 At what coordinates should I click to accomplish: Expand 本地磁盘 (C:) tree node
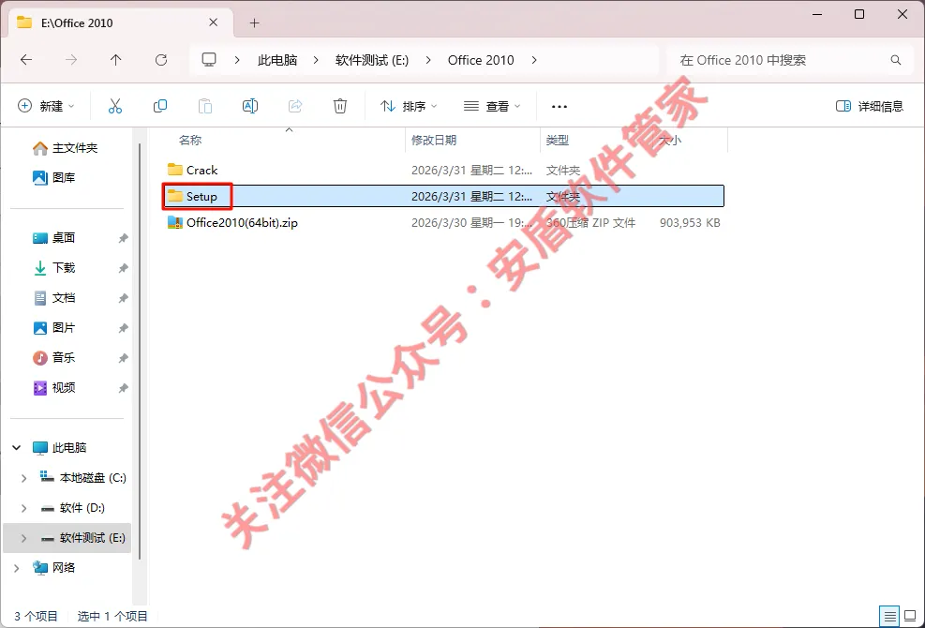click(23, 478)
